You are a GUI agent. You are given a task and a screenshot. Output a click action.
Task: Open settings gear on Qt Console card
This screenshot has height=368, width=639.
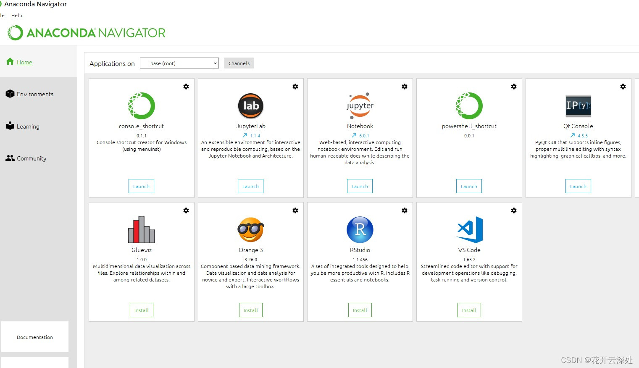point(623,87)
